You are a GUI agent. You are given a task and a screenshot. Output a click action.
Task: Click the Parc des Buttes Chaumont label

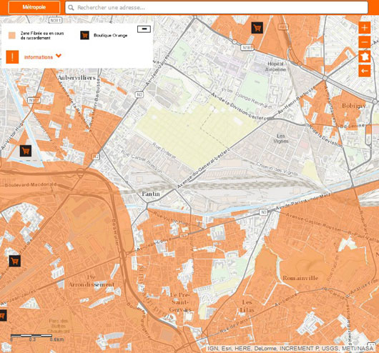pos(58,326)
